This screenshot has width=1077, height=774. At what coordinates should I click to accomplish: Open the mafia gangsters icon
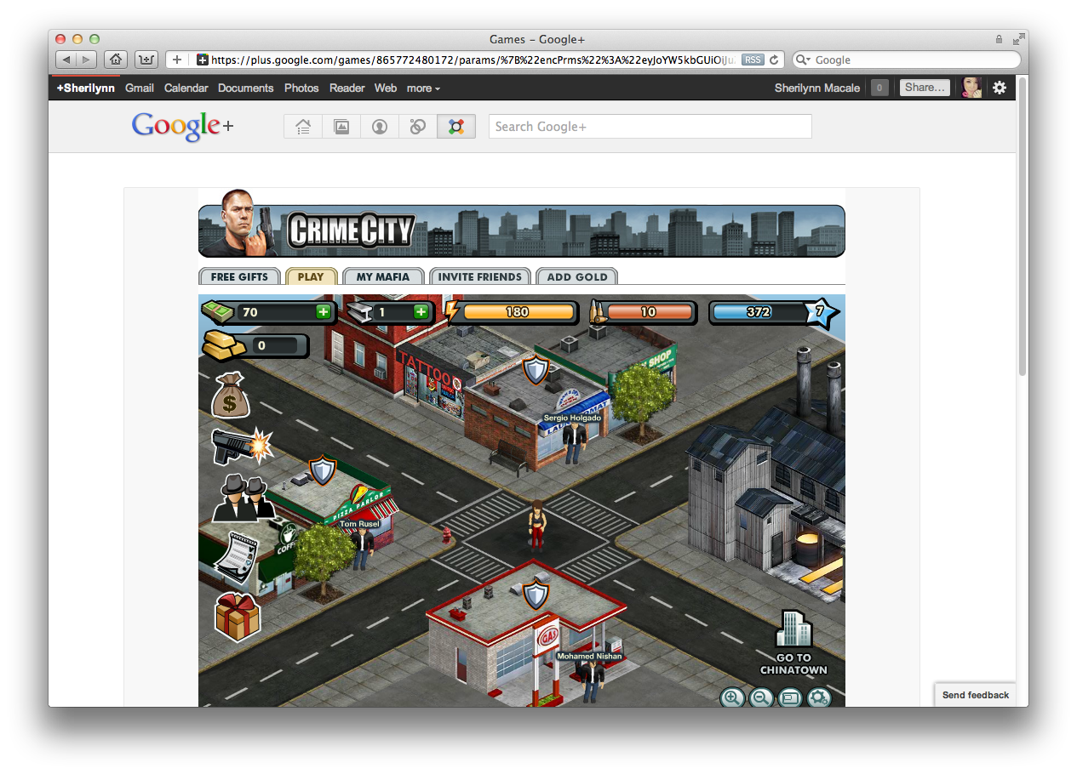[243, 498]
